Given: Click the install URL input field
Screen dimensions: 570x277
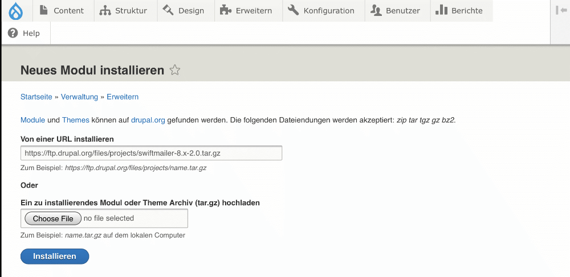Looking at the screenshot, I should 151,153.
